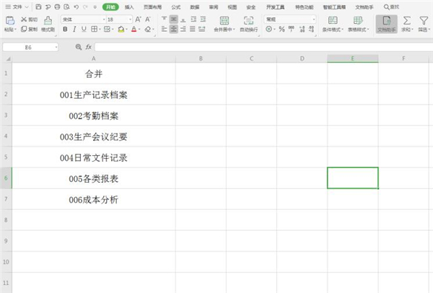Viewport: 433px width, 293px height.
Task: Click the 复制 (Copy) button
Action: 29,30
